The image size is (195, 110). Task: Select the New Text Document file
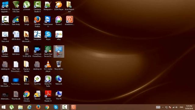pos(16,66)
